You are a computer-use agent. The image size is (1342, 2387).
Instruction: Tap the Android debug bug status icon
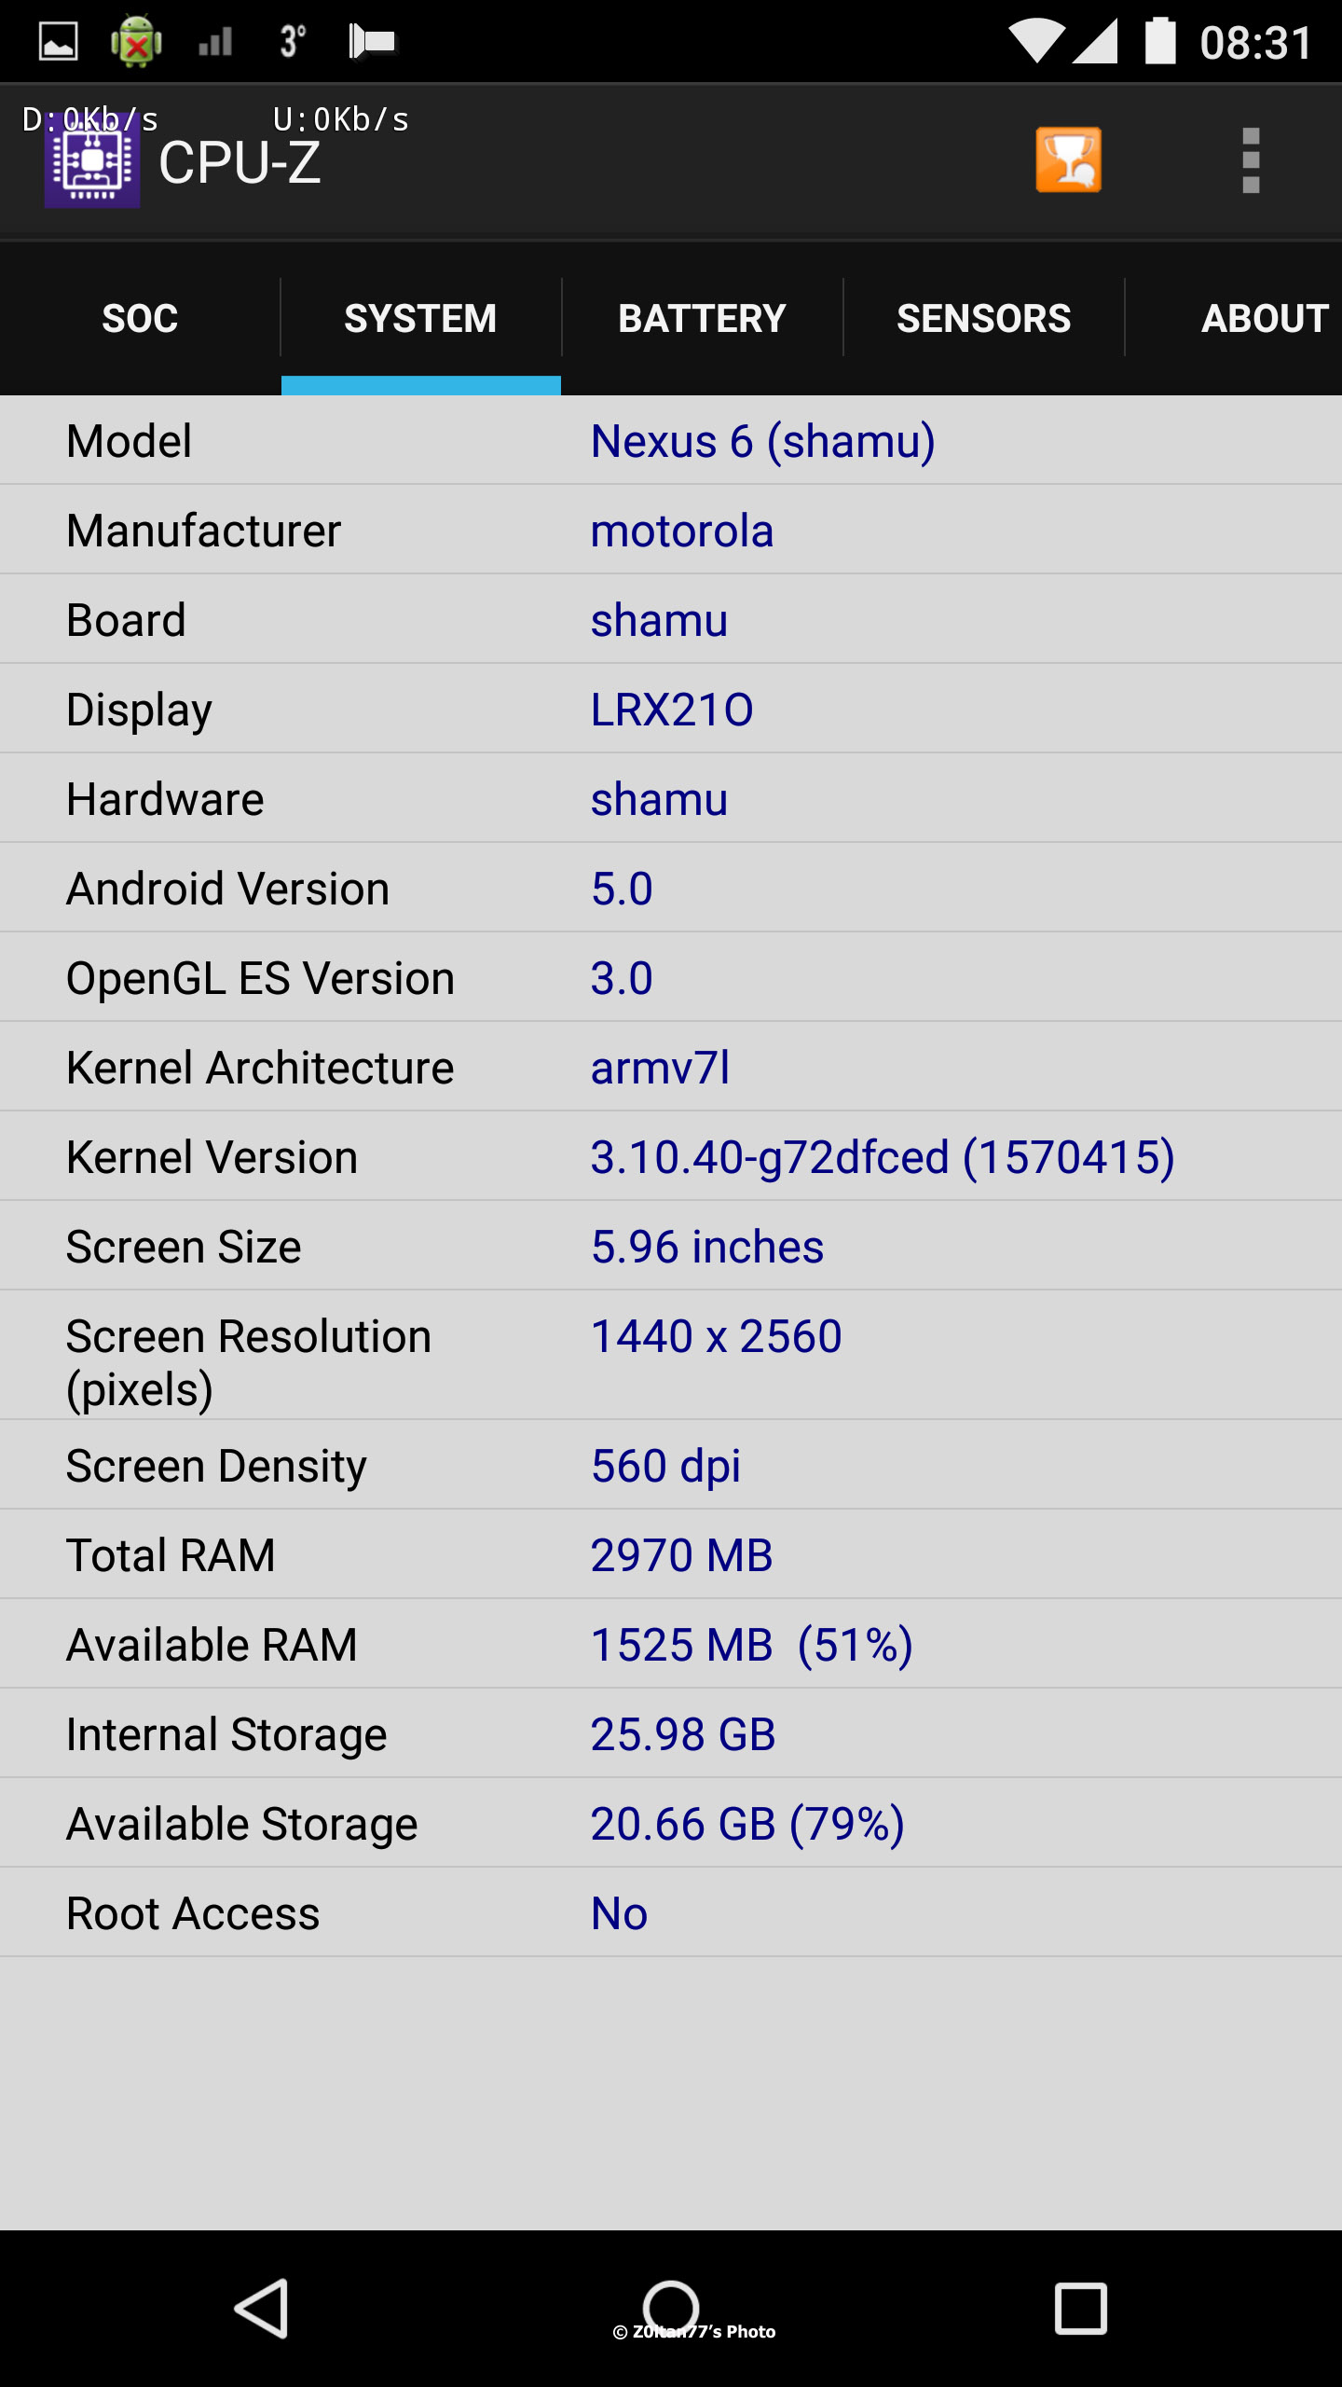pos(136,42)
